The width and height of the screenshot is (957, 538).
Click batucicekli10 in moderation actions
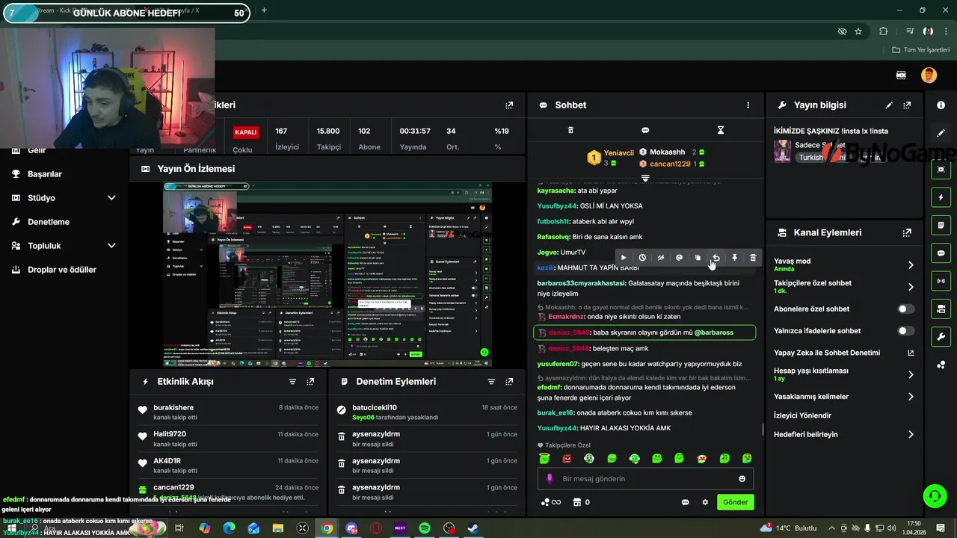click(374, 408)
